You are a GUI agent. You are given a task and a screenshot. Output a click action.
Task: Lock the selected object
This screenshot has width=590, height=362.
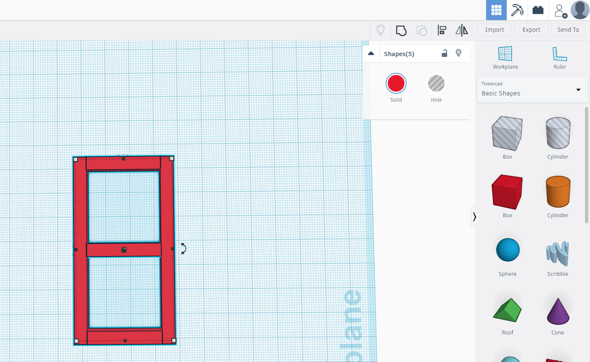pos(444,53)
